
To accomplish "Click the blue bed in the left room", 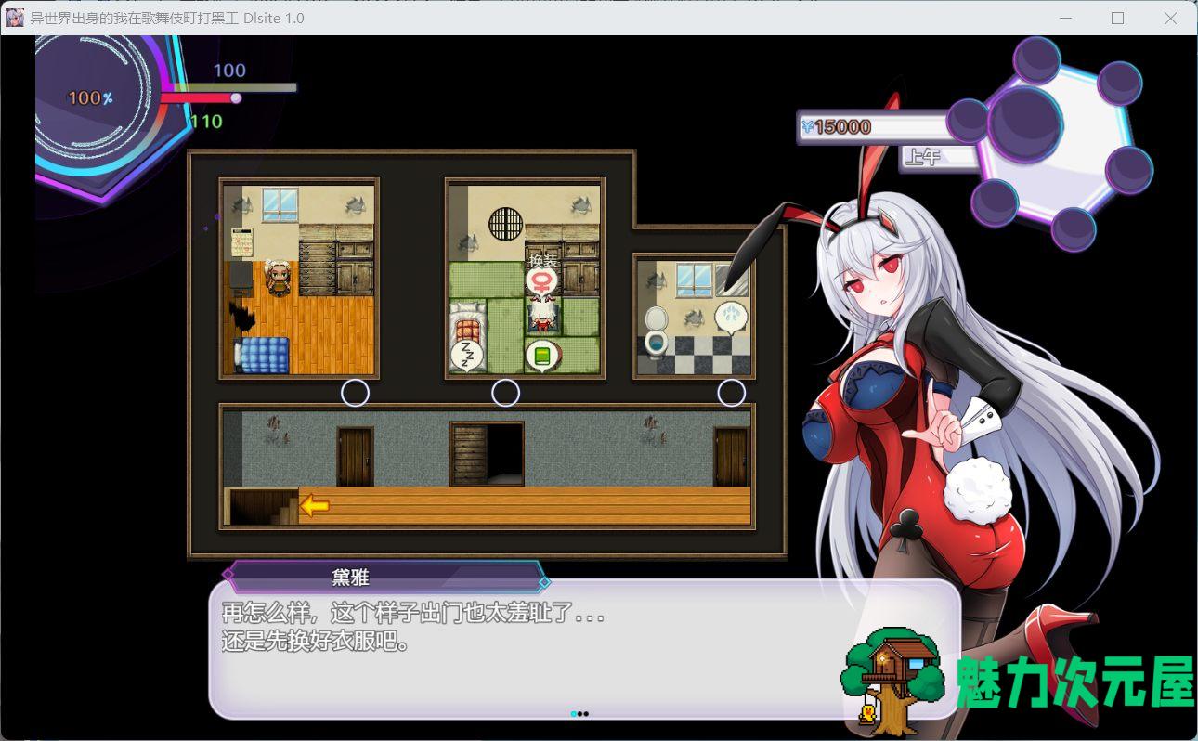I will pyautogui.click(x=262, y=355).
